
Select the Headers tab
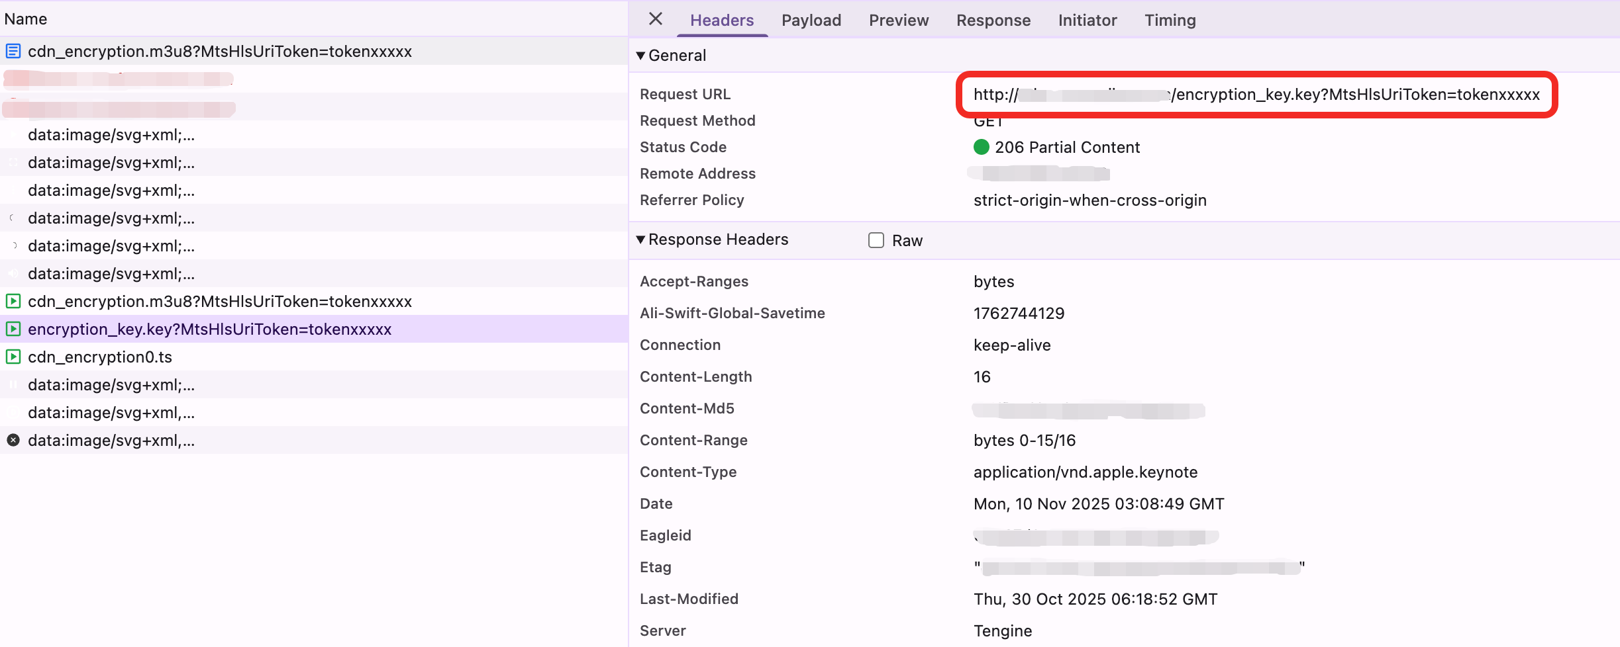(721, 21)
